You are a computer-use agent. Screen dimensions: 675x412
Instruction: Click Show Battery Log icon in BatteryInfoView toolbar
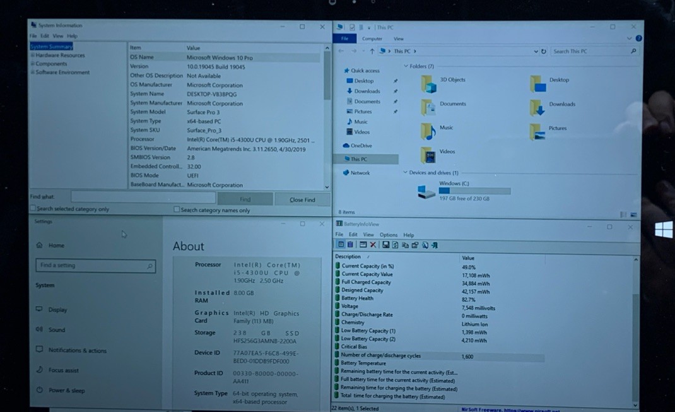pyautogui.click(x=350, y=245)
